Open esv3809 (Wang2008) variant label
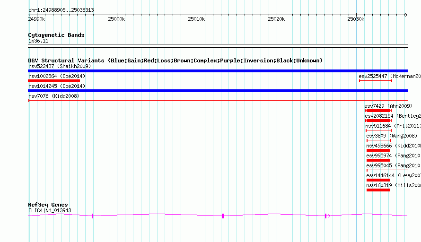The height and width of the screenshot is (242, 421). [x=392, y=136]
